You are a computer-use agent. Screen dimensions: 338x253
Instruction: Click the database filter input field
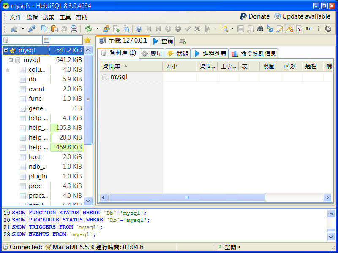point(22,40)
